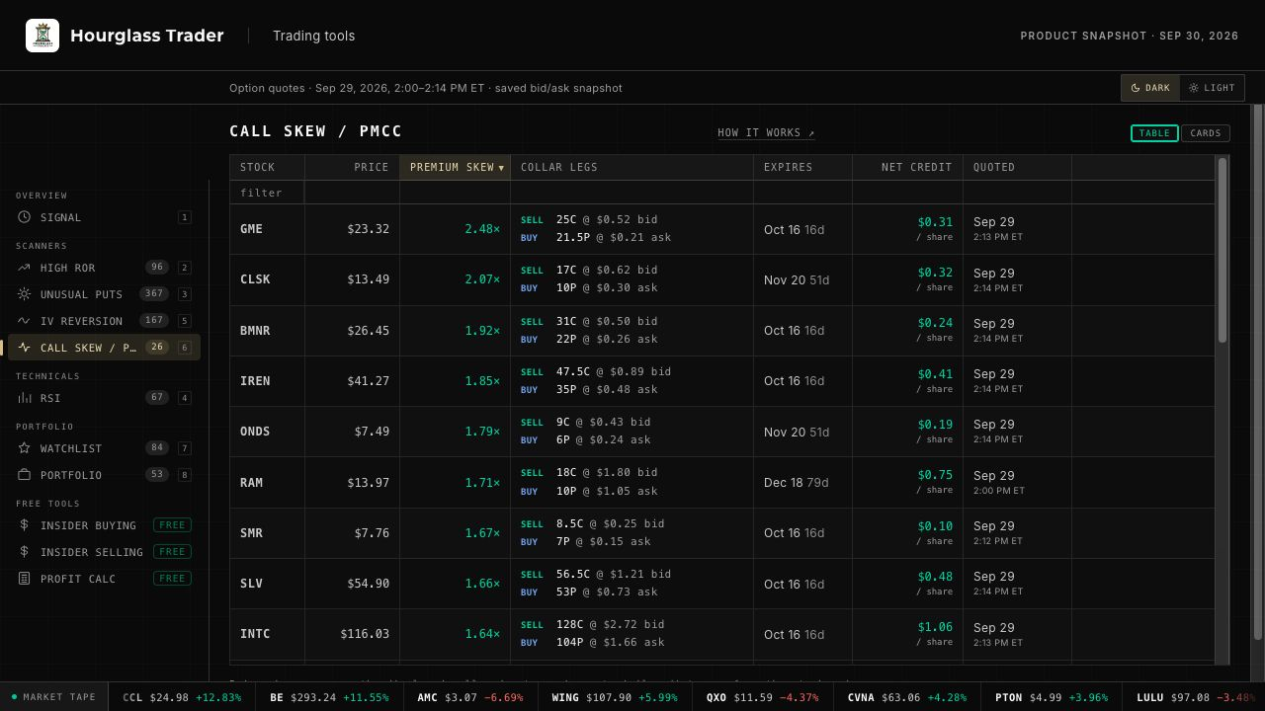Click the Insider Buying dollar icon
The height and width of the screenshot is (711, 1265).
(24, 525)
